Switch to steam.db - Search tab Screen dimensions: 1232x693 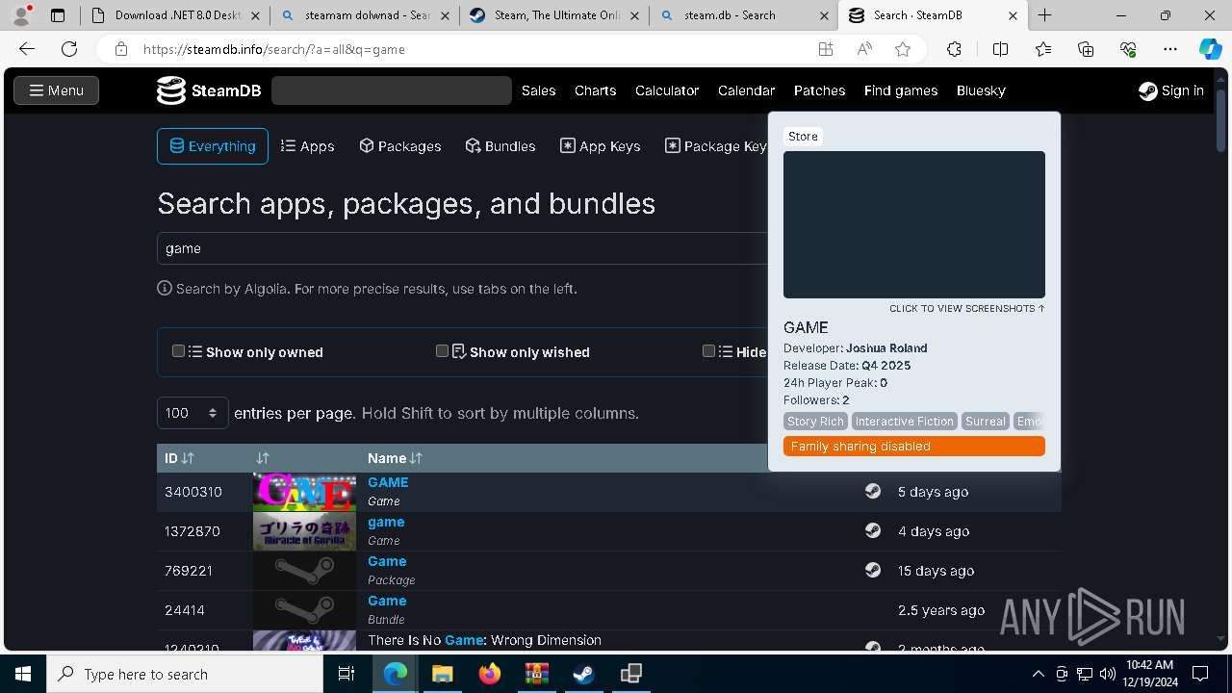pyautogui.click(x=743, y=15)
